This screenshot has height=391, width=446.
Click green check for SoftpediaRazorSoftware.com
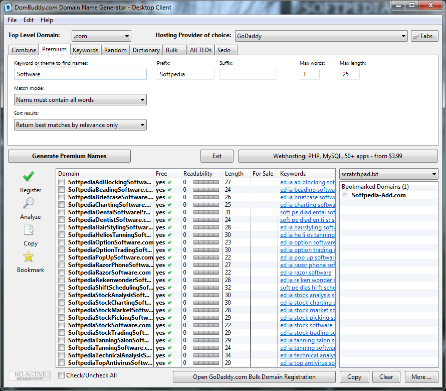click(169, 273)
